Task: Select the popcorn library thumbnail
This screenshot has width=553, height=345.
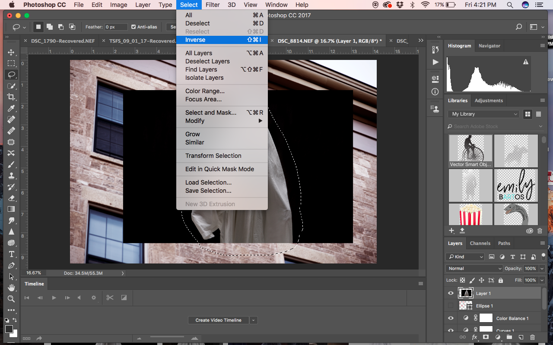Action: (x=470, y=215)
